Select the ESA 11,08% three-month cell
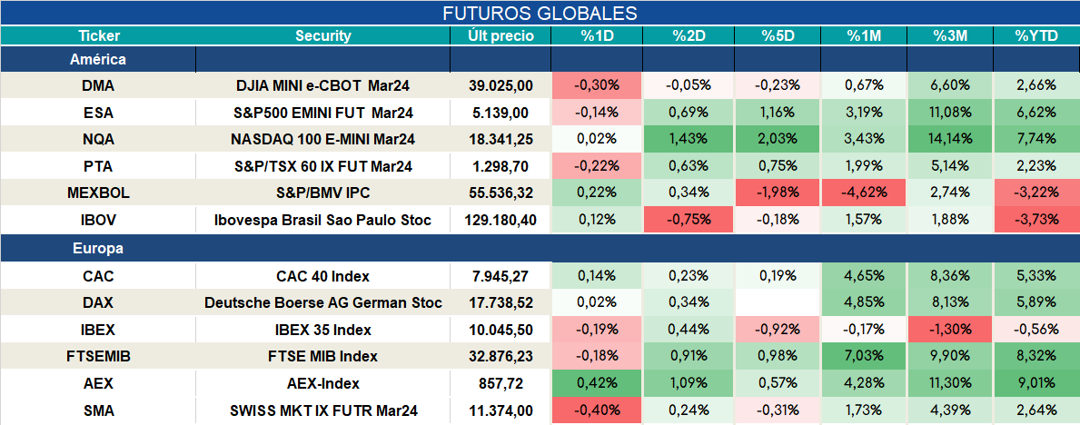The width and height of the screenshot is (1080, 425). click(x=950, y=113)
